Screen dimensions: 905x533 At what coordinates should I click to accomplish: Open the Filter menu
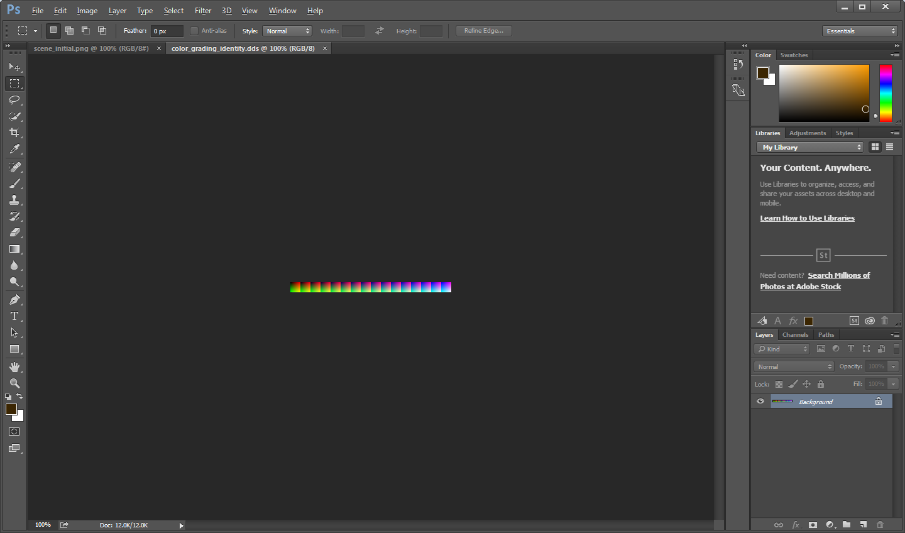pyautogui.click(x=202, y=10)
